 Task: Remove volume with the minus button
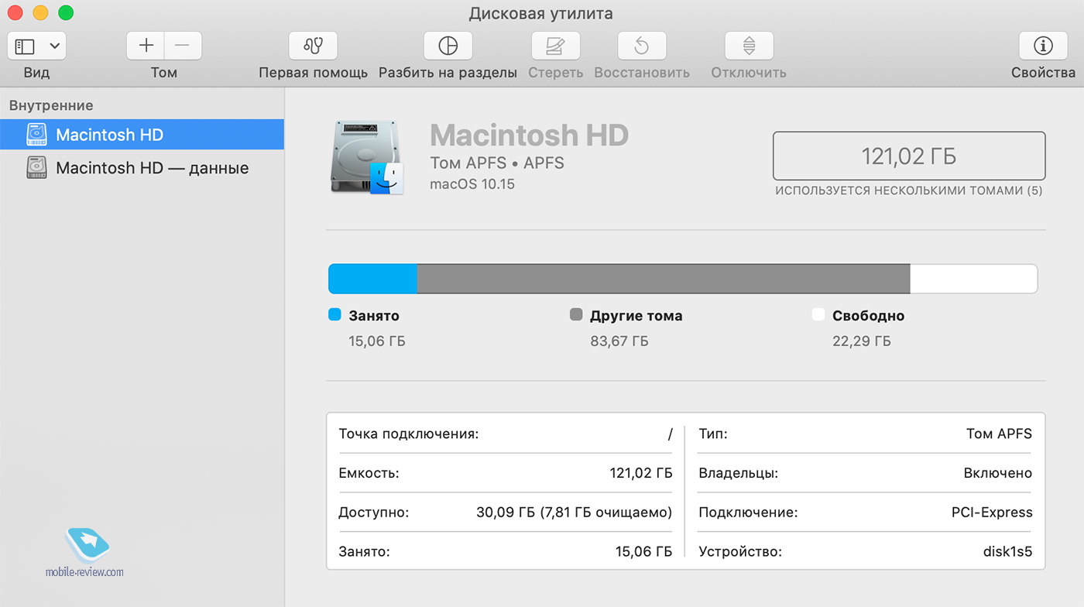pyautogui.click(x=183, y=46)
